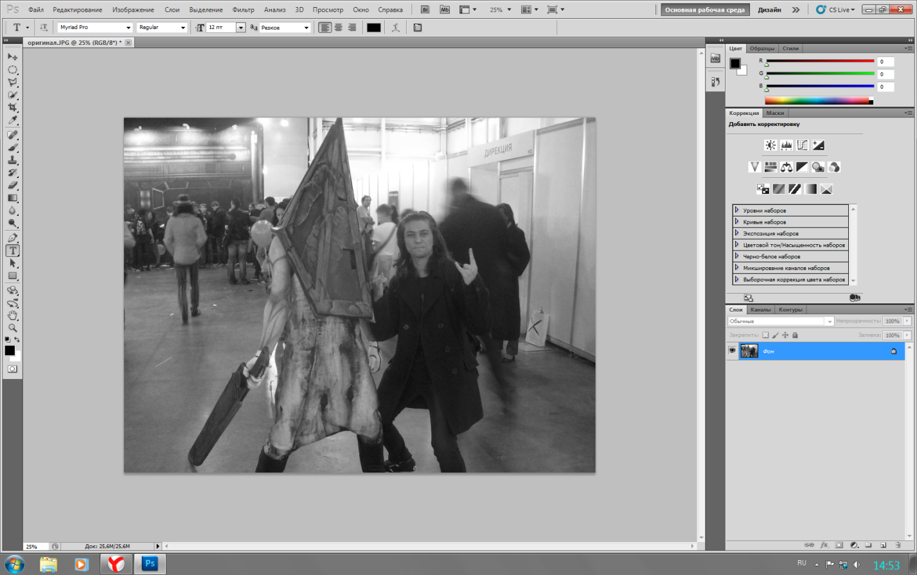Click Основная рабочая среда workspace button

(x=705, y=10)
